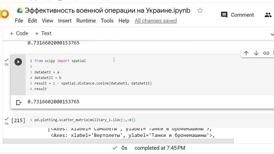Open the Tools menu

(107, 21)
